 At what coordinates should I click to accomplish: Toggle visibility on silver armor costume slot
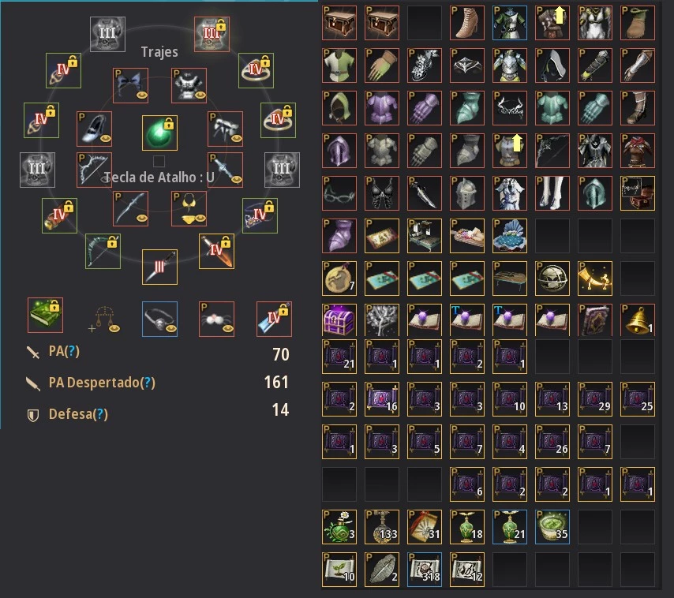[x=200, y=95]
